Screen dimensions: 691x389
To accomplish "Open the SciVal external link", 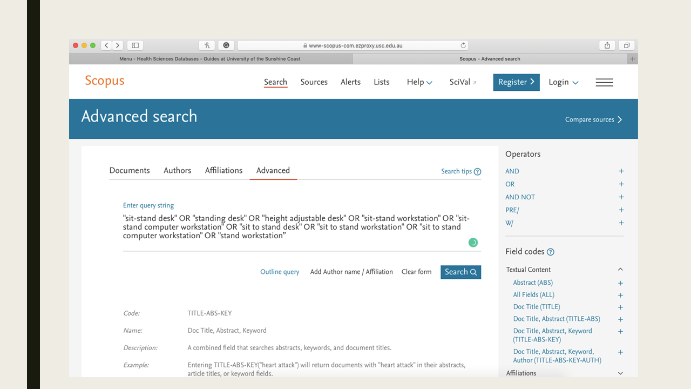I will (463, 82).
